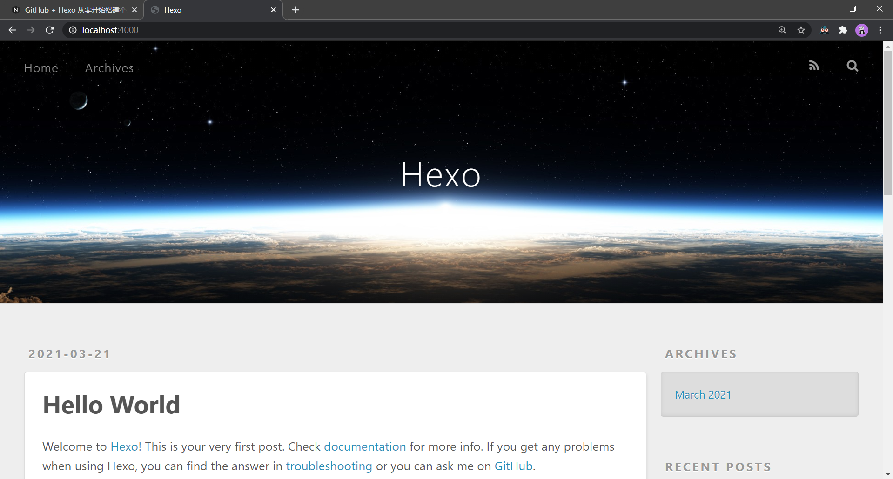Close the GitHub + Hexo tab

click(x=134, y=10)
